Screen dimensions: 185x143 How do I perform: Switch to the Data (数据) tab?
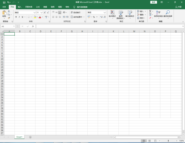coord(45,7)
